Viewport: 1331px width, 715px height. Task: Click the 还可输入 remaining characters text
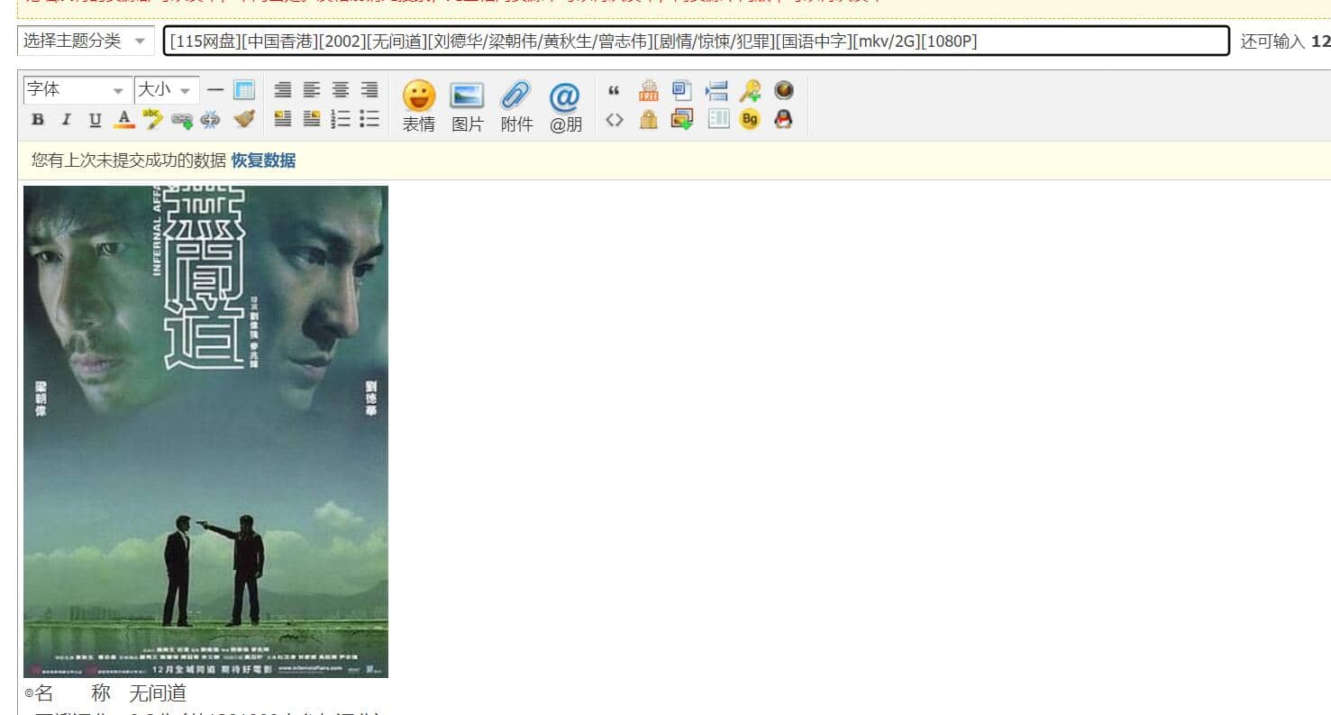(1272, 41)
